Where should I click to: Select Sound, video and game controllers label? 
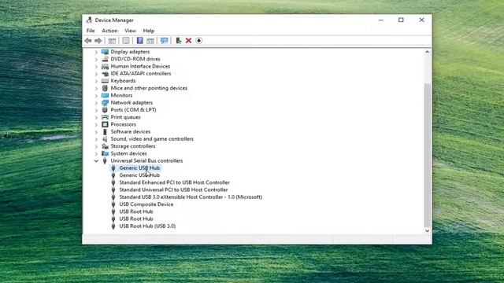(152, 139)
